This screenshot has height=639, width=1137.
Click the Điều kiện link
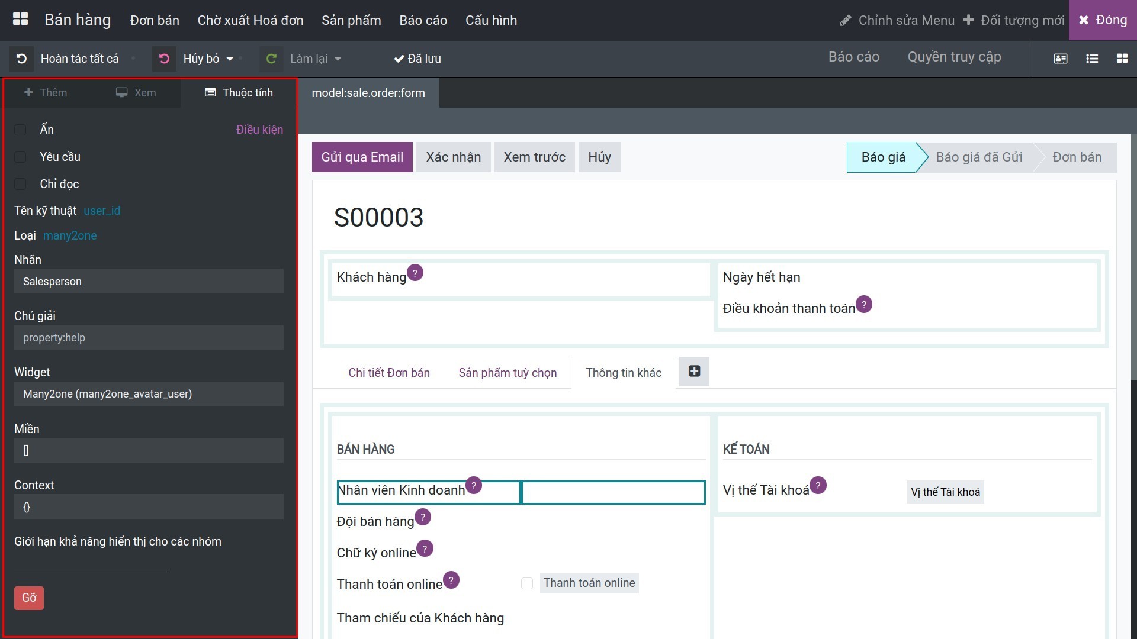(259, 130)
